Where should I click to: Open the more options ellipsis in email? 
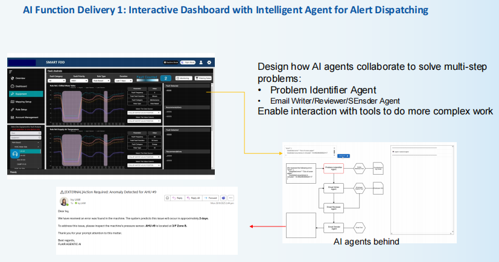230,198
